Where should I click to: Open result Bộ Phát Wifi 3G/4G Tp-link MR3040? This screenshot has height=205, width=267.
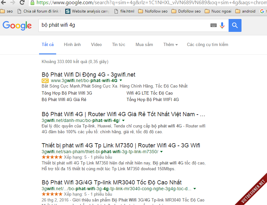(112, 182)
